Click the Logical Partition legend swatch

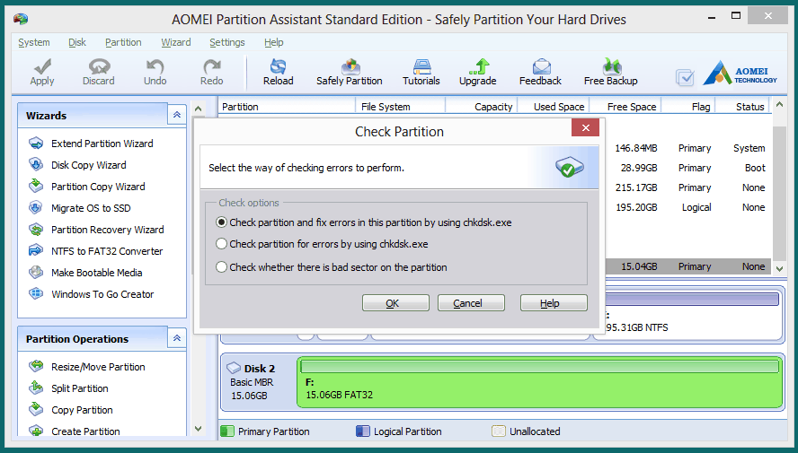tap(363, 431)
